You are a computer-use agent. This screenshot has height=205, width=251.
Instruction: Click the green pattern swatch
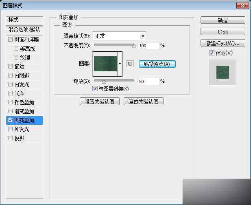(x=105, y=64)
